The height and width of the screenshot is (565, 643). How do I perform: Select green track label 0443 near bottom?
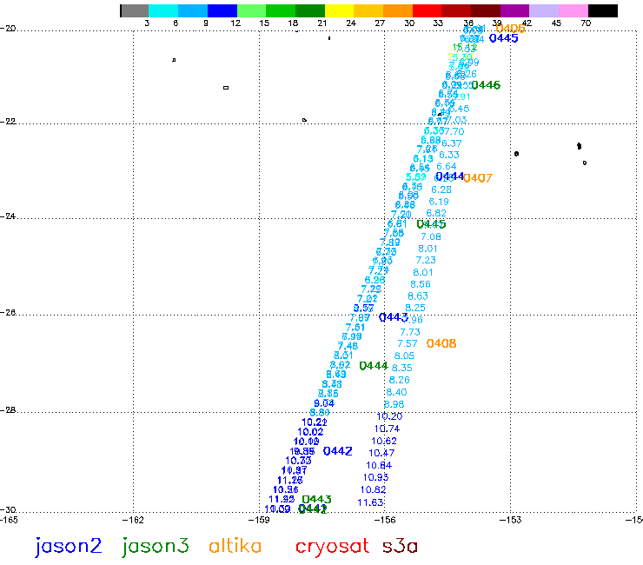click(316, 499)
